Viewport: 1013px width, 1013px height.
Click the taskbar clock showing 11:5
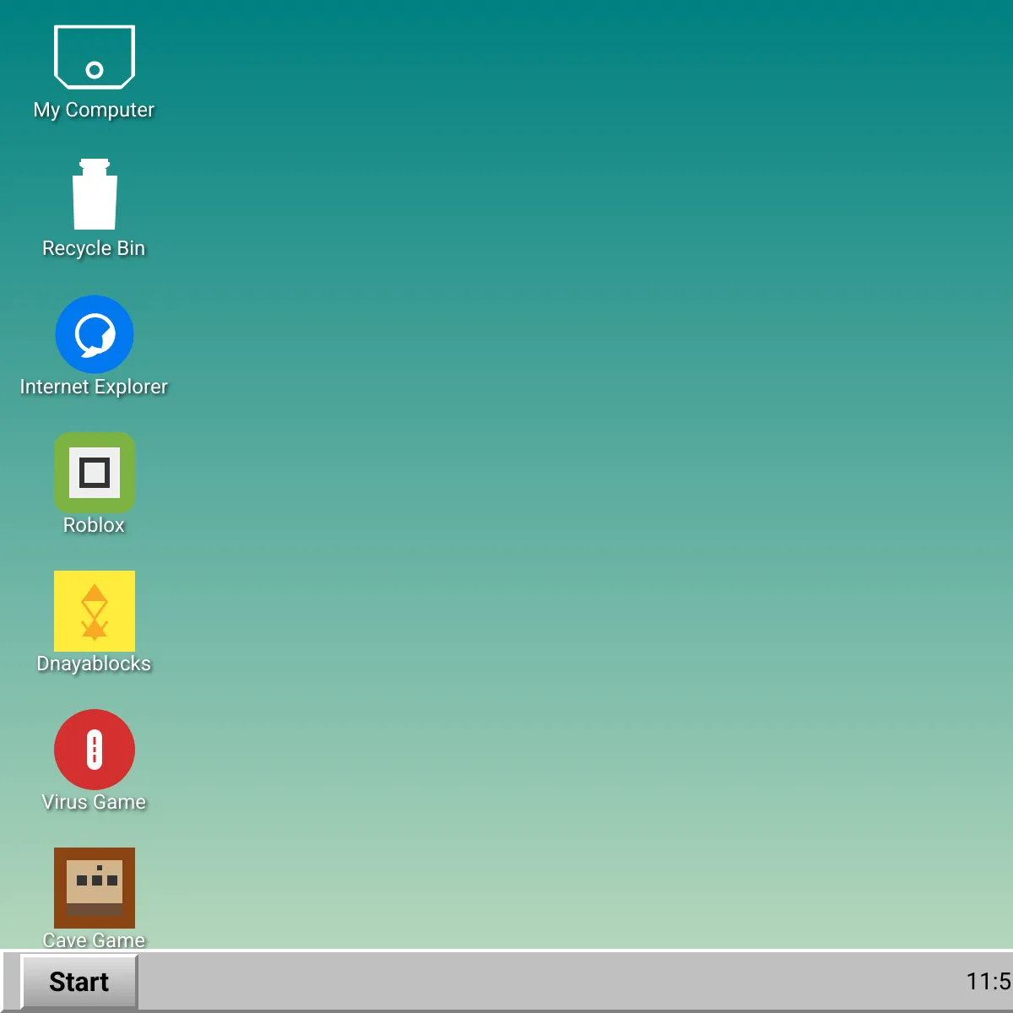point(989,981)
